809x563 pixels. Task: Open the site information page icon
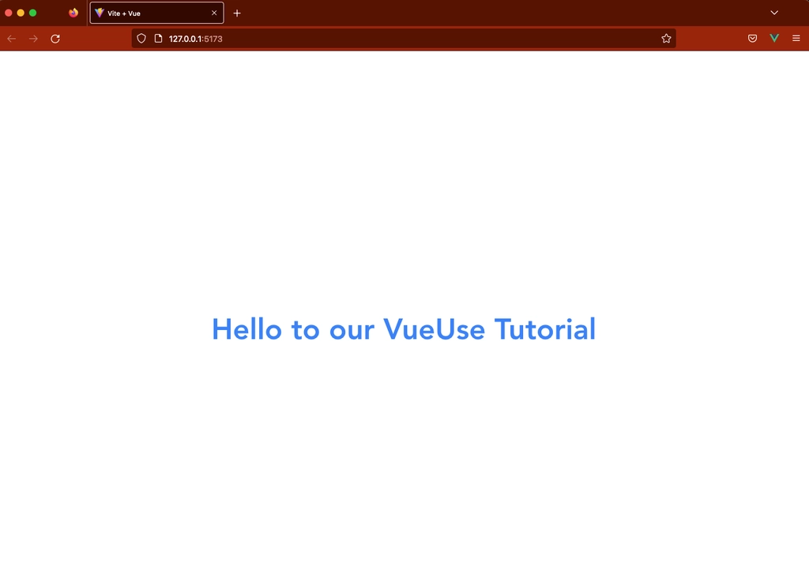click(156, 38)
